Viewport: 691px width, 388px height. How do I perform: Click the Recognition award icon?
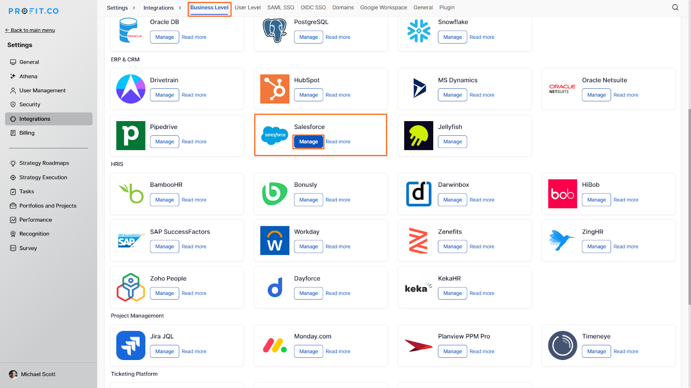click(13, 234)
